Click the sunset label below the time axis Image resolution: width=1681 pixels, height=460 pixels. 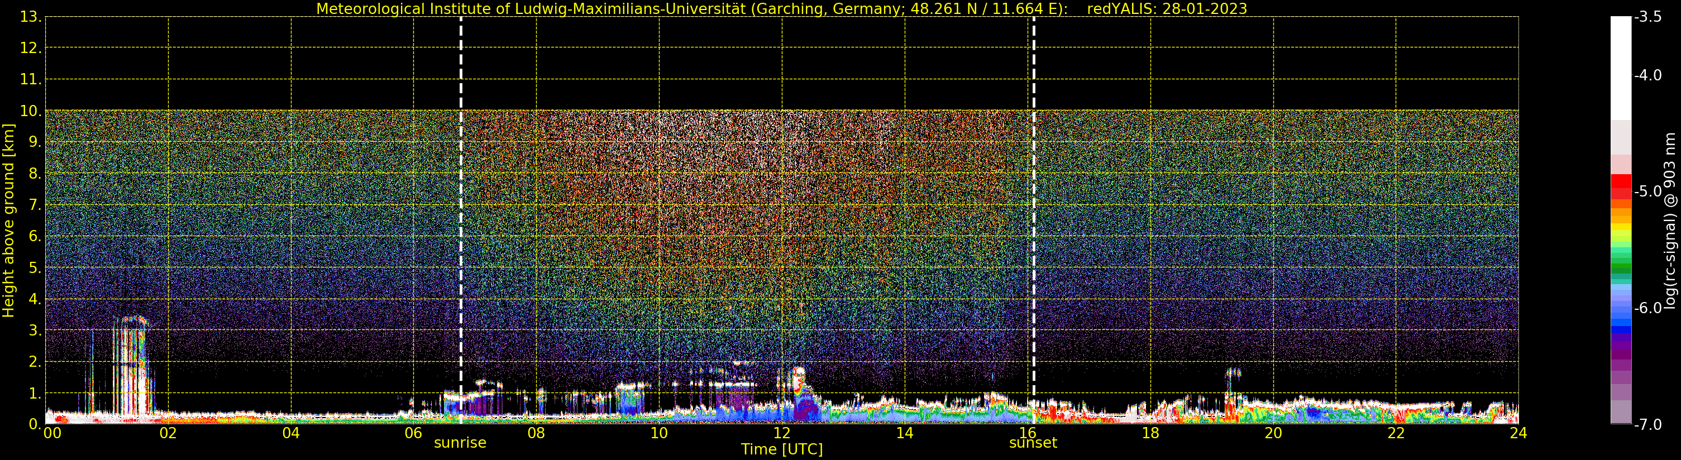click(x=1033, y=443)
